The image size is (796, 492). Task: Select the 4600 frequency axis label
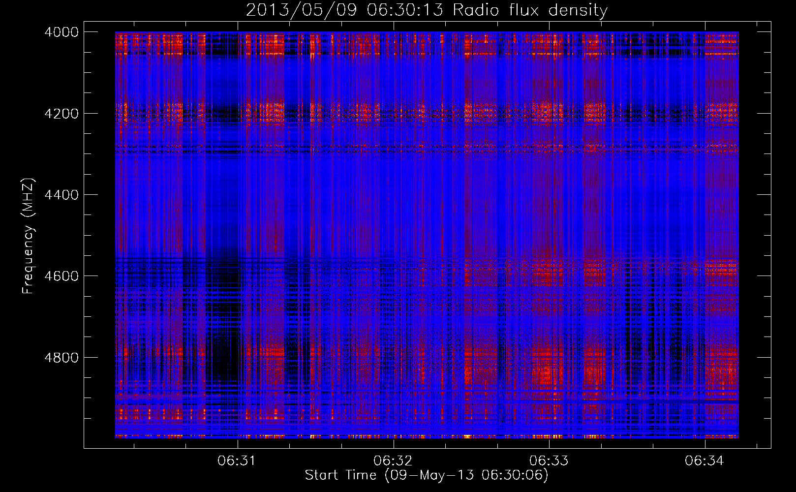pos(61,276)
